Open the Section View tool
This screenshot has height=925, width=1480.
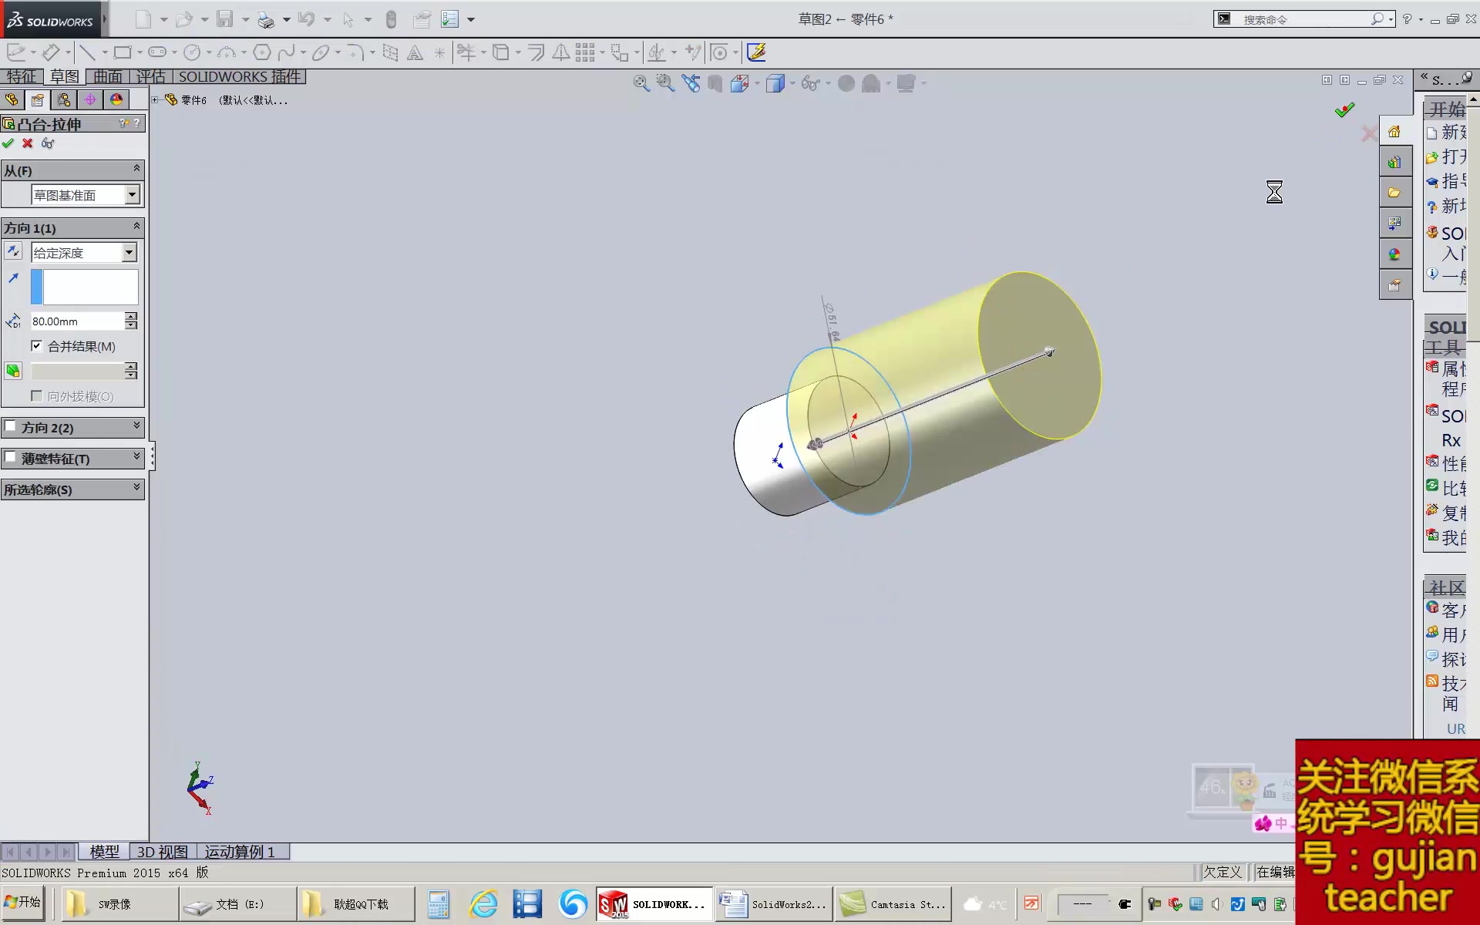740,82
